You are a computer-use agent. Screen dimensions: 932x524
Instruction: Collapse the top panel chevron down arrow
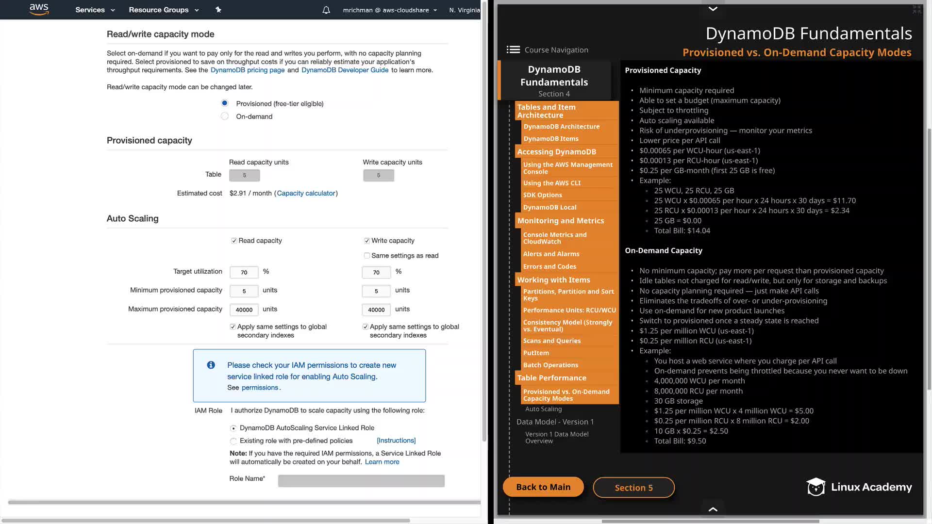point(713,9)
